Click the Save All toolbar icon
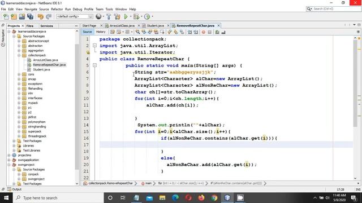Image resolution: width=362 pixels, height=203 pixels. point(30,16)
